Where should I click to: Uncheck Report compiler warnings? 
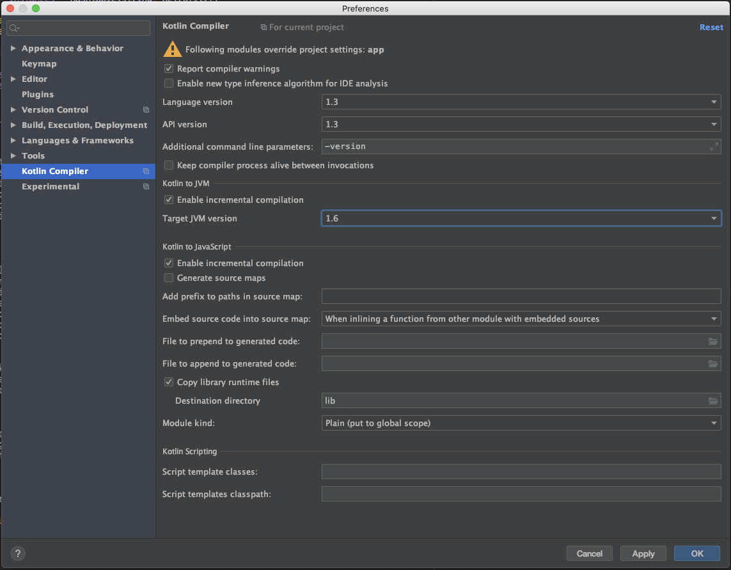pyautogui.click(x=169, y=68)
